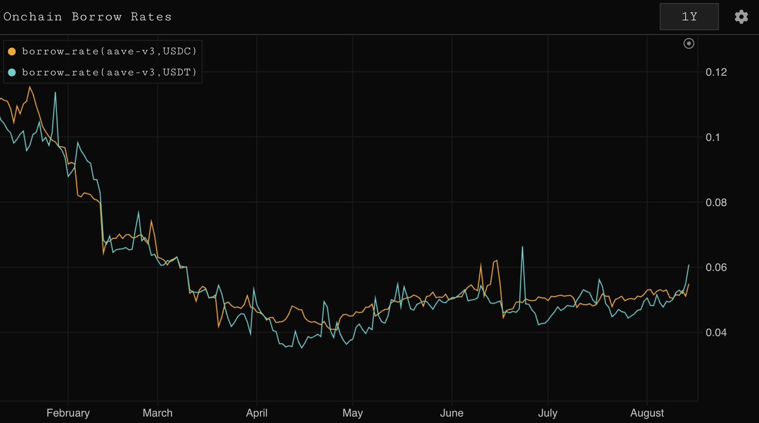
Task: Click the Onchain Borrow Rates title
Action: 87,17
